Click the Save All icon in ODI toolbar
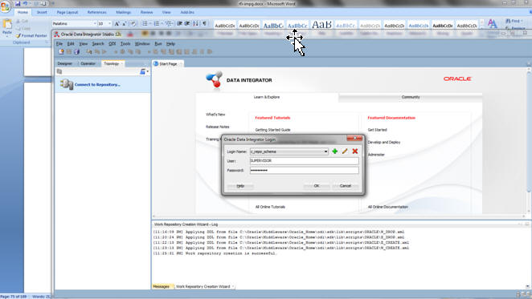532x299 pixels. click(x=76, y=52)
